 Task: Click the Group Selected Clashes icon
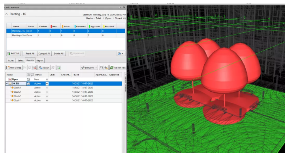pos(25,68)
